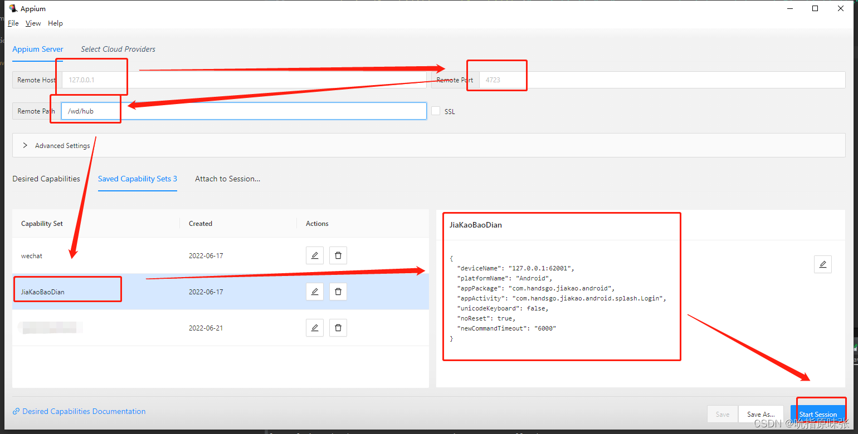Click the JiaKaoBaoDian title in the capabilities panel

(x=476, y=225)
